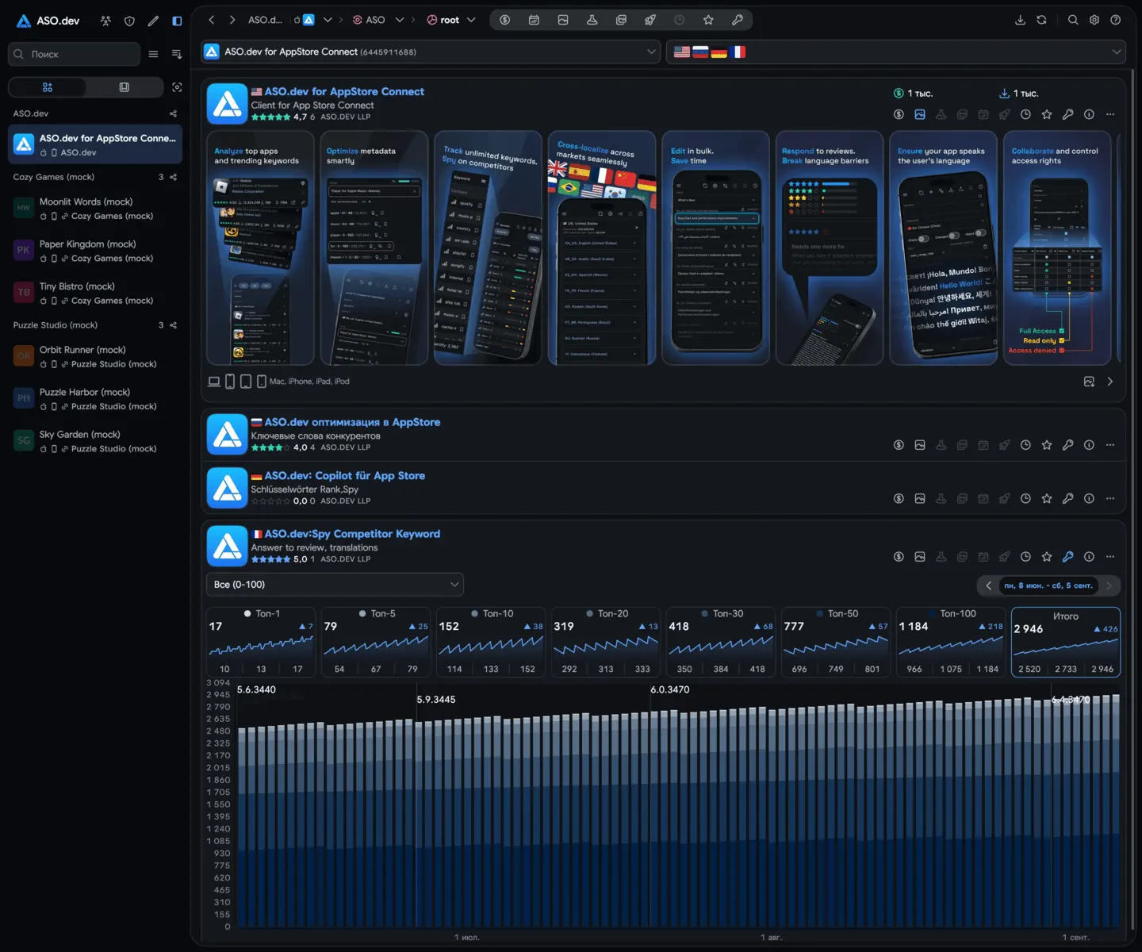Switch to the apps grid sidebar tab
The width and height of the screenshot is (1142, 952).
point(48,87)
